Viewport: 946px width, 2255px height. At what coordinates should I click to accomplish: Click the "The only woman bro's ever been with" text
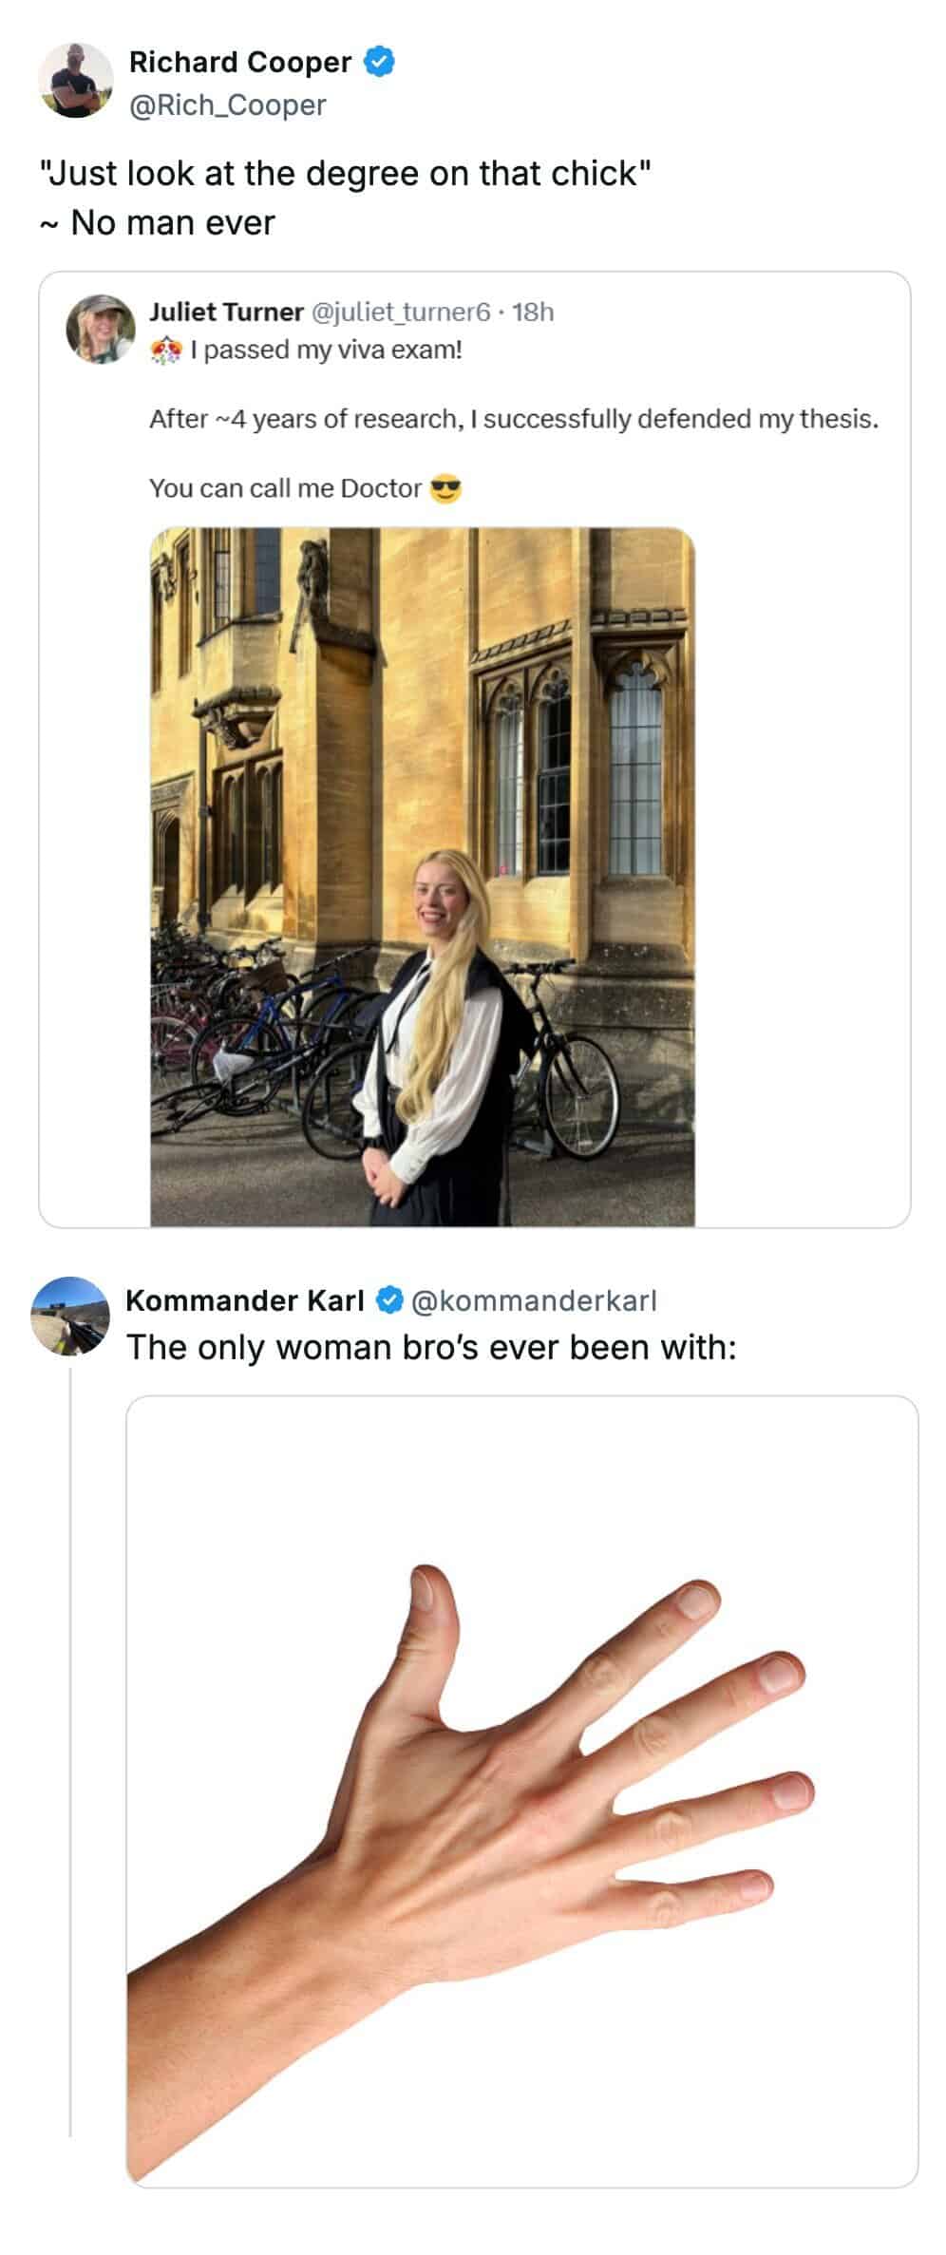tap(431, 1347)
